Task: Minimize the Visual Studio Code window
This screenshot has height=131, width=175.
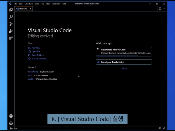Action: tap(150, 4)
